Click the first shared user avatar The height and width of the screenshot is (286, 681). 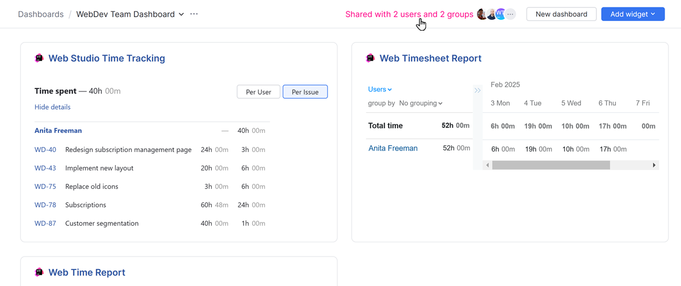point(482,14)
